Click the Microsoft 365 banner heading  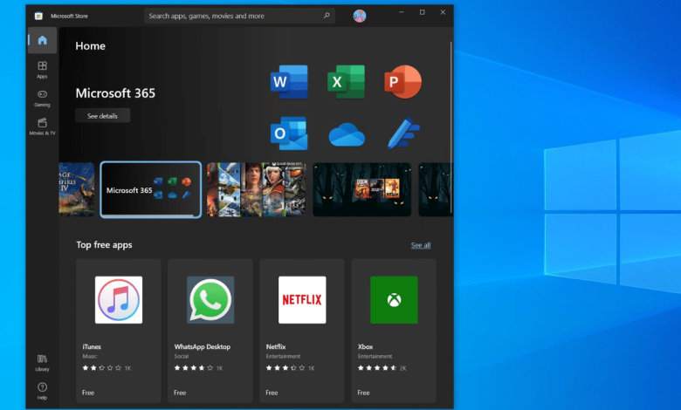click(x=115, y=92)
